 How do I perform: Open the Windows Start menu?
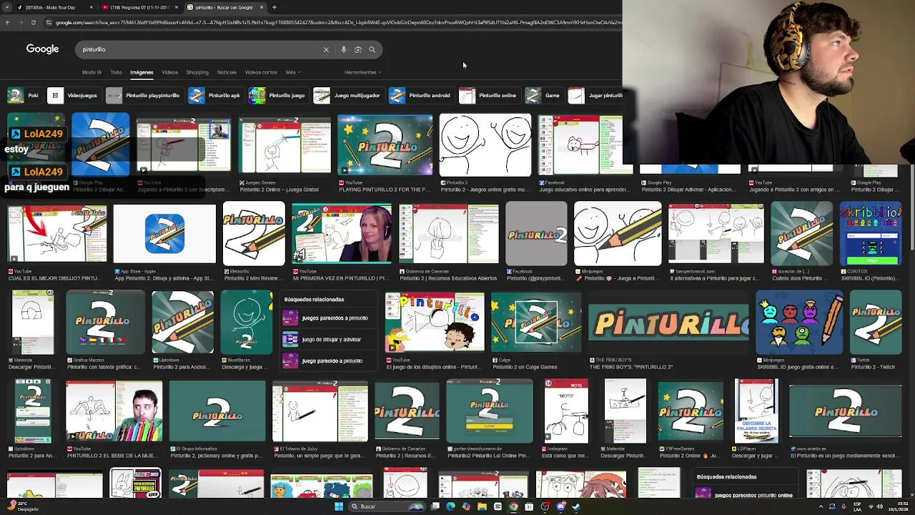point(339,506)
